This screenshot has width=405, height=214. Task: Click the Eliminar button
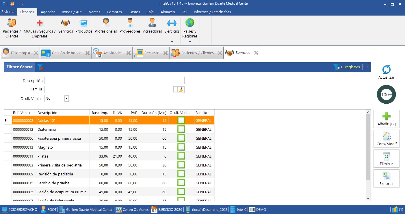[x=387, y=159]
